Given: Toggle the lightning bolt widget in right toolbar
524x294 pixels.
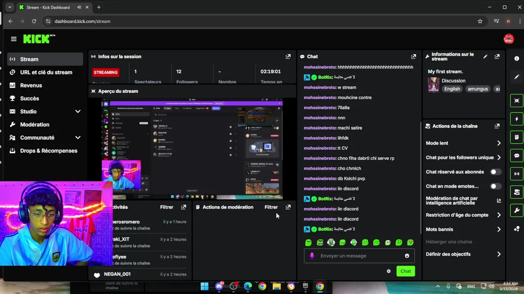Looking at the screenshot, I should click(x=517, y=119).
